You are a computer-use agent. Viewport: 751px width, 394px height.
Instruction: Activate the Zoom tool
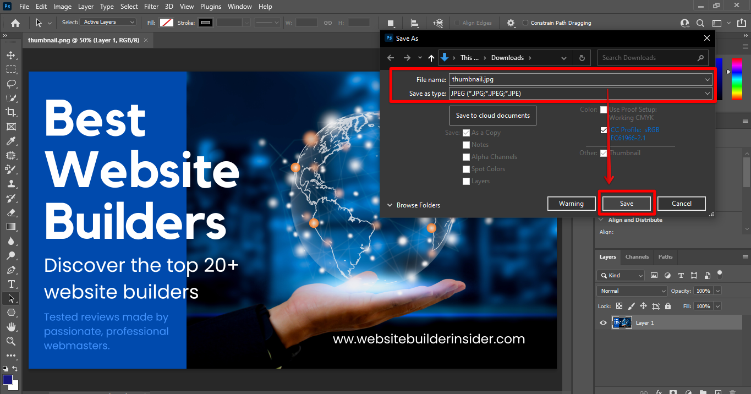11,341
